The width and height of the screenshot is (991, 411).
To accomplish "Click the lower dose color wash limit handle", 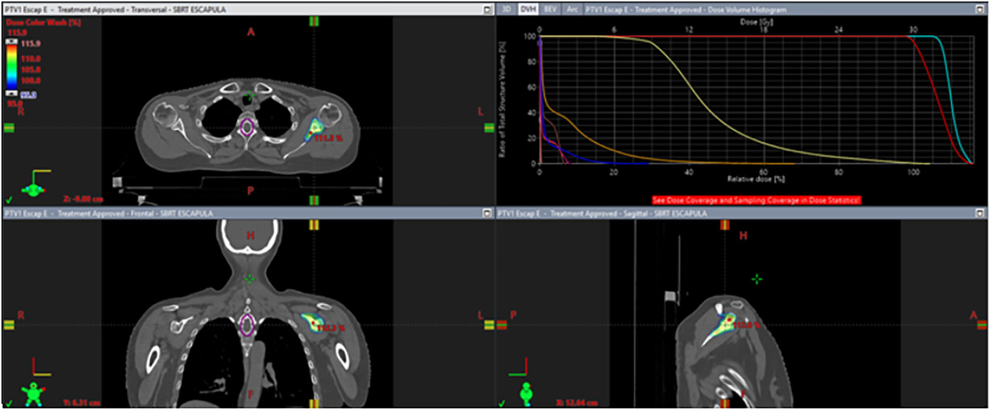I will [x=11, y=93].
